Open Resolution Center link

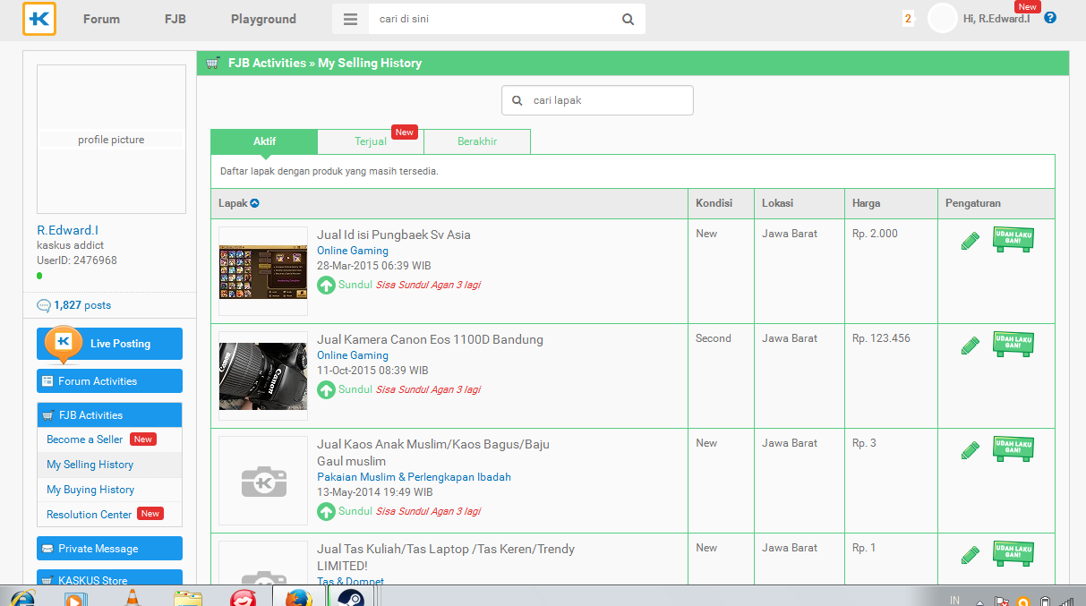pos(90,515)
